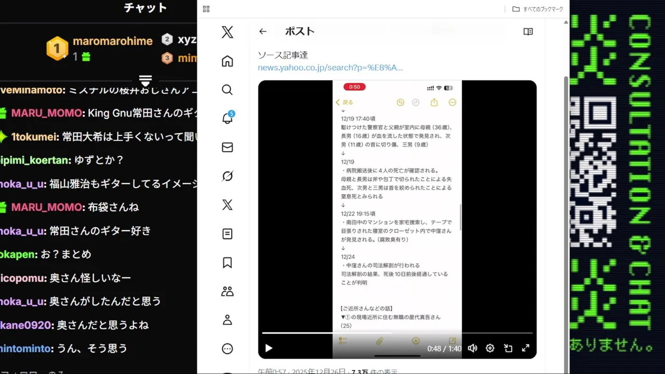Screen dimensions: 665x374
Task: Click username okapen in chat
Action: (18, 254)
